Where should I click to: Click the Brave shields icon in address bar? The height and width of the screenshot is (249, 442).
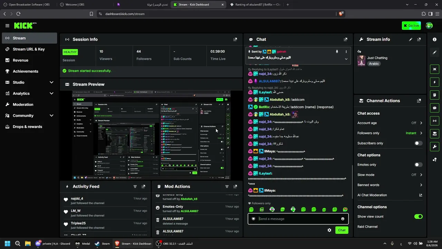(x=341, y=14)
